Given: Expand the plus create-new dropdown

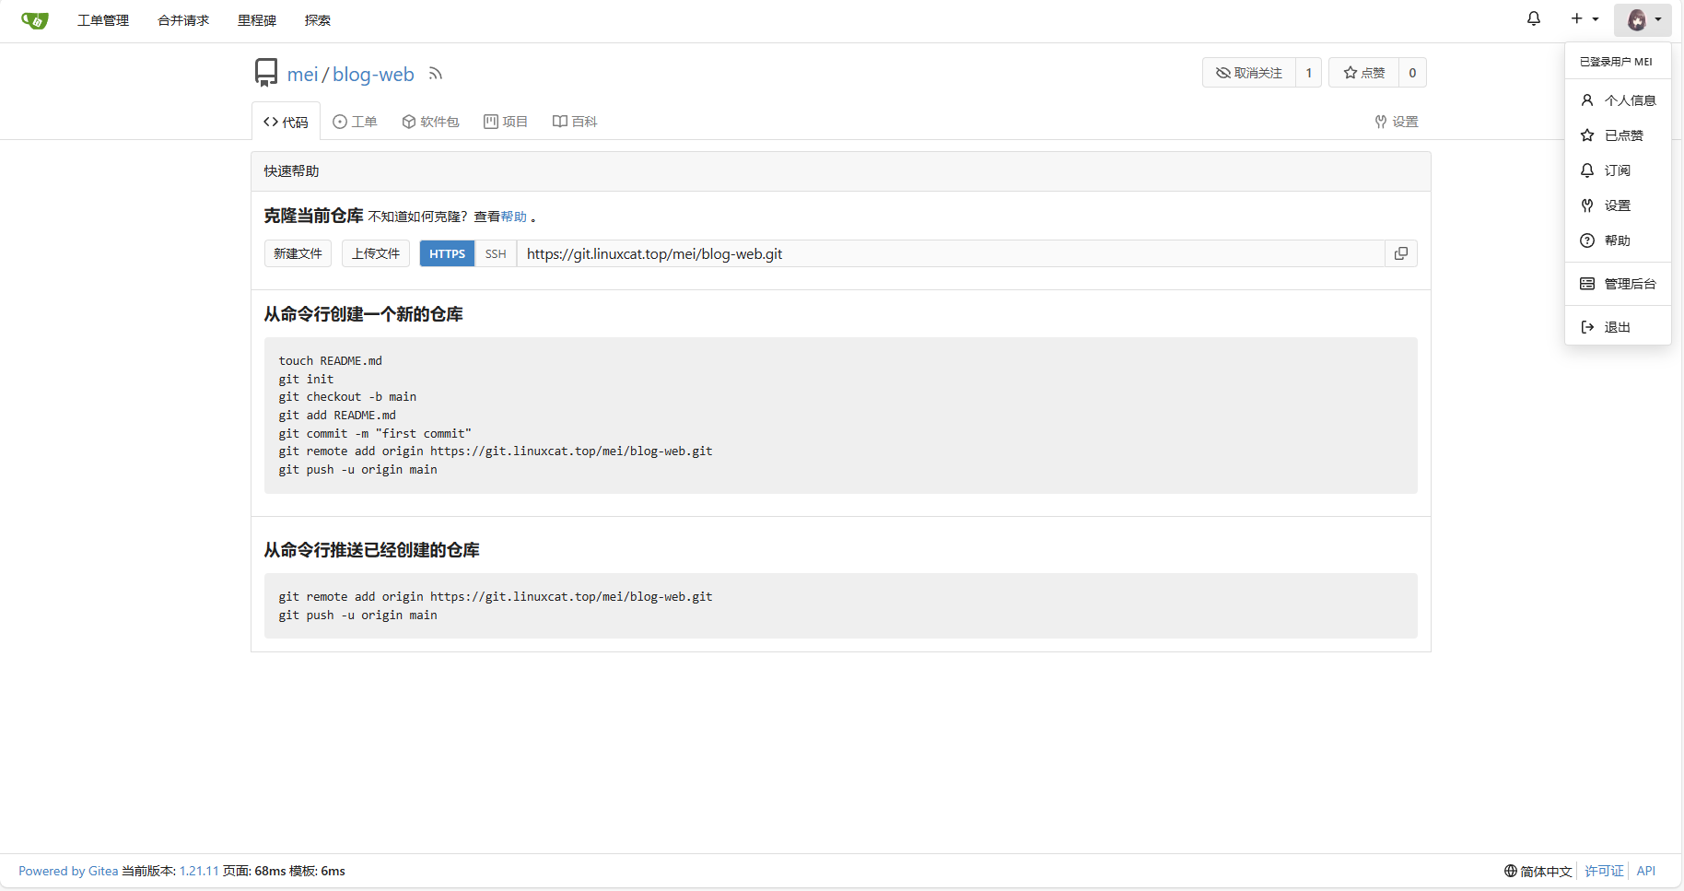Looking at the screenshot, I should pyautogui.click(x=1585, y=19).
